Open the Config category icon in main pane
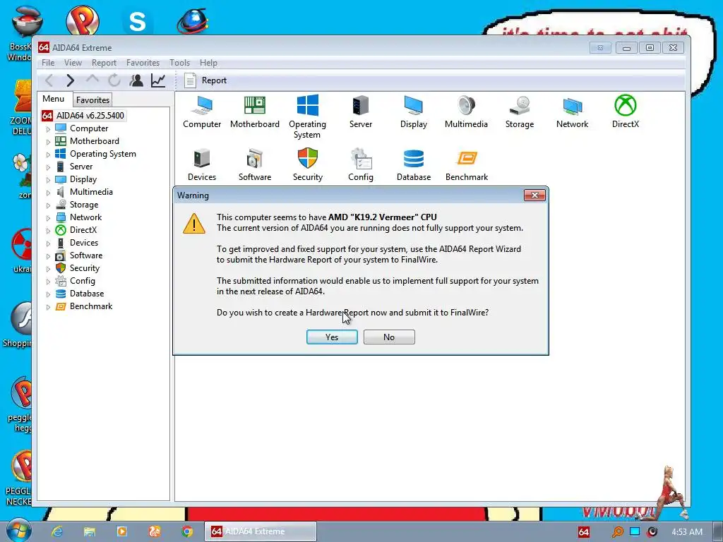Image resolution: width=723 pixels, height=542 pixels. coord(361,165)
